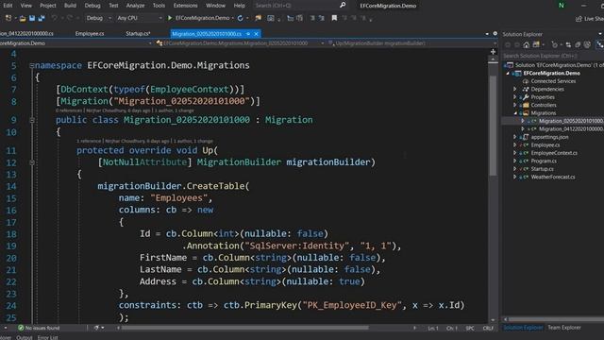
Task: Click the 1 reference CodeLens link
Action: coord(89,141)
